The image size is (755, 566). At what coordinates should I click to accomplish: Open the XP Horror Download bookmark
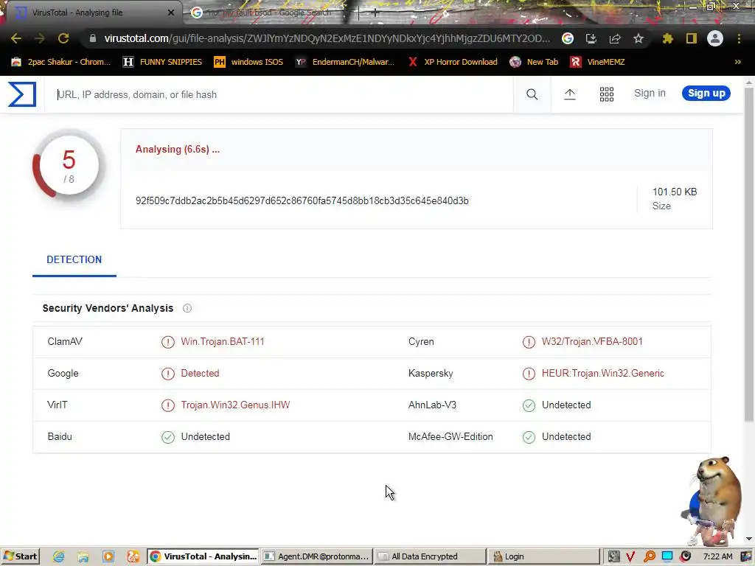(x=453, y=62)
